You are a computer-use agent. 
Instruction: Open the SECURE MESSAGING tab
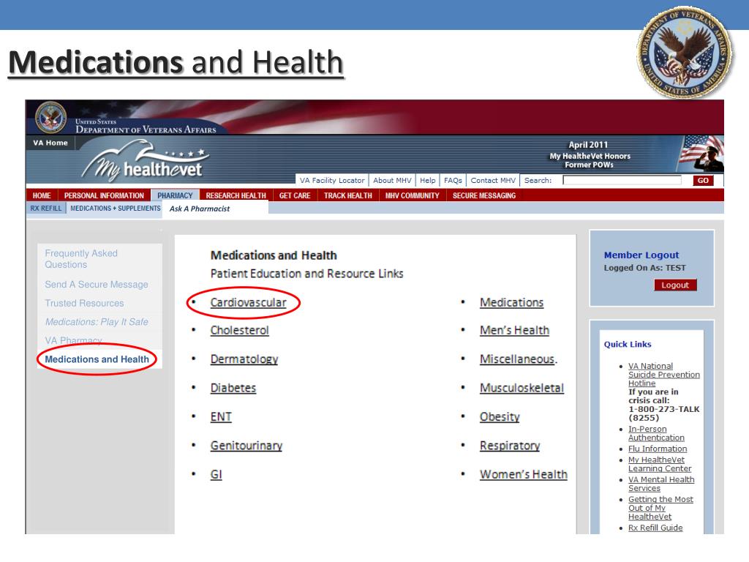(x=484, y=195)
